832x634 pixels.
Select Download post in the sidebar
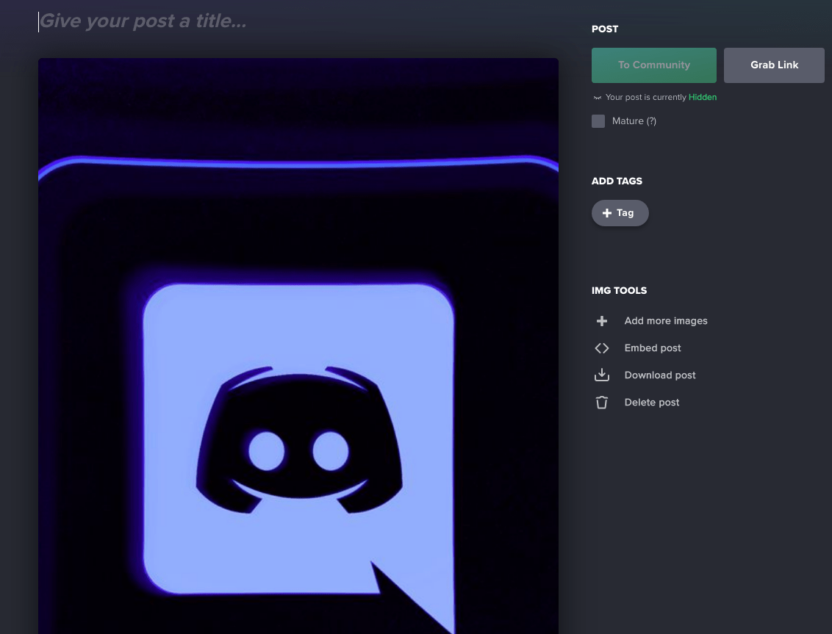click(659, 375)
